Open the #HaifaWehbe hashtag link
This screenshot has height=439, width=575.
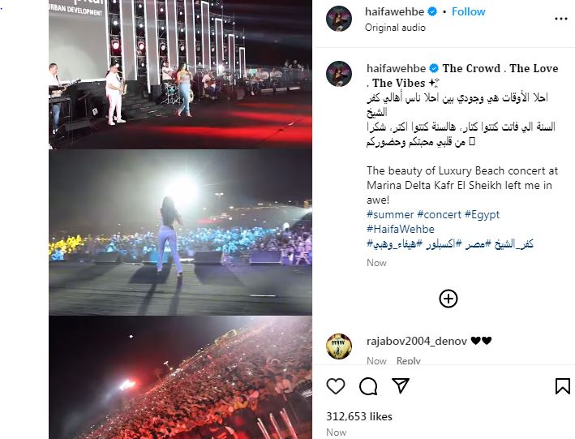(401, 229)
